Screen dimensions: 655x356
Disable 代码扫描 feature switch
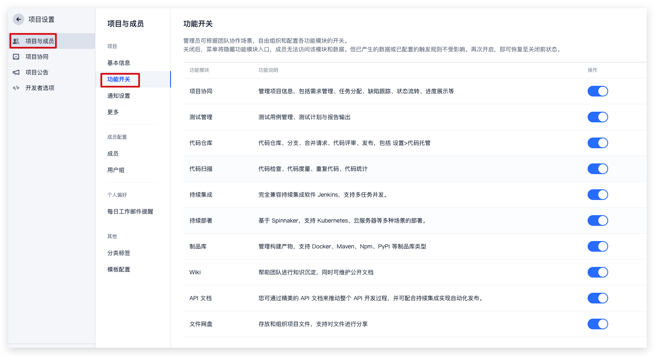point(597,169)
